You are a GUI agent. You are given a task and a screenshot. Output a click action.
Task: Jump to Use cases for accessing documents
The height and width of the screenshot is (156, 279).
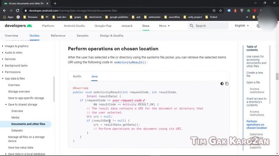(x=256, y=61)
